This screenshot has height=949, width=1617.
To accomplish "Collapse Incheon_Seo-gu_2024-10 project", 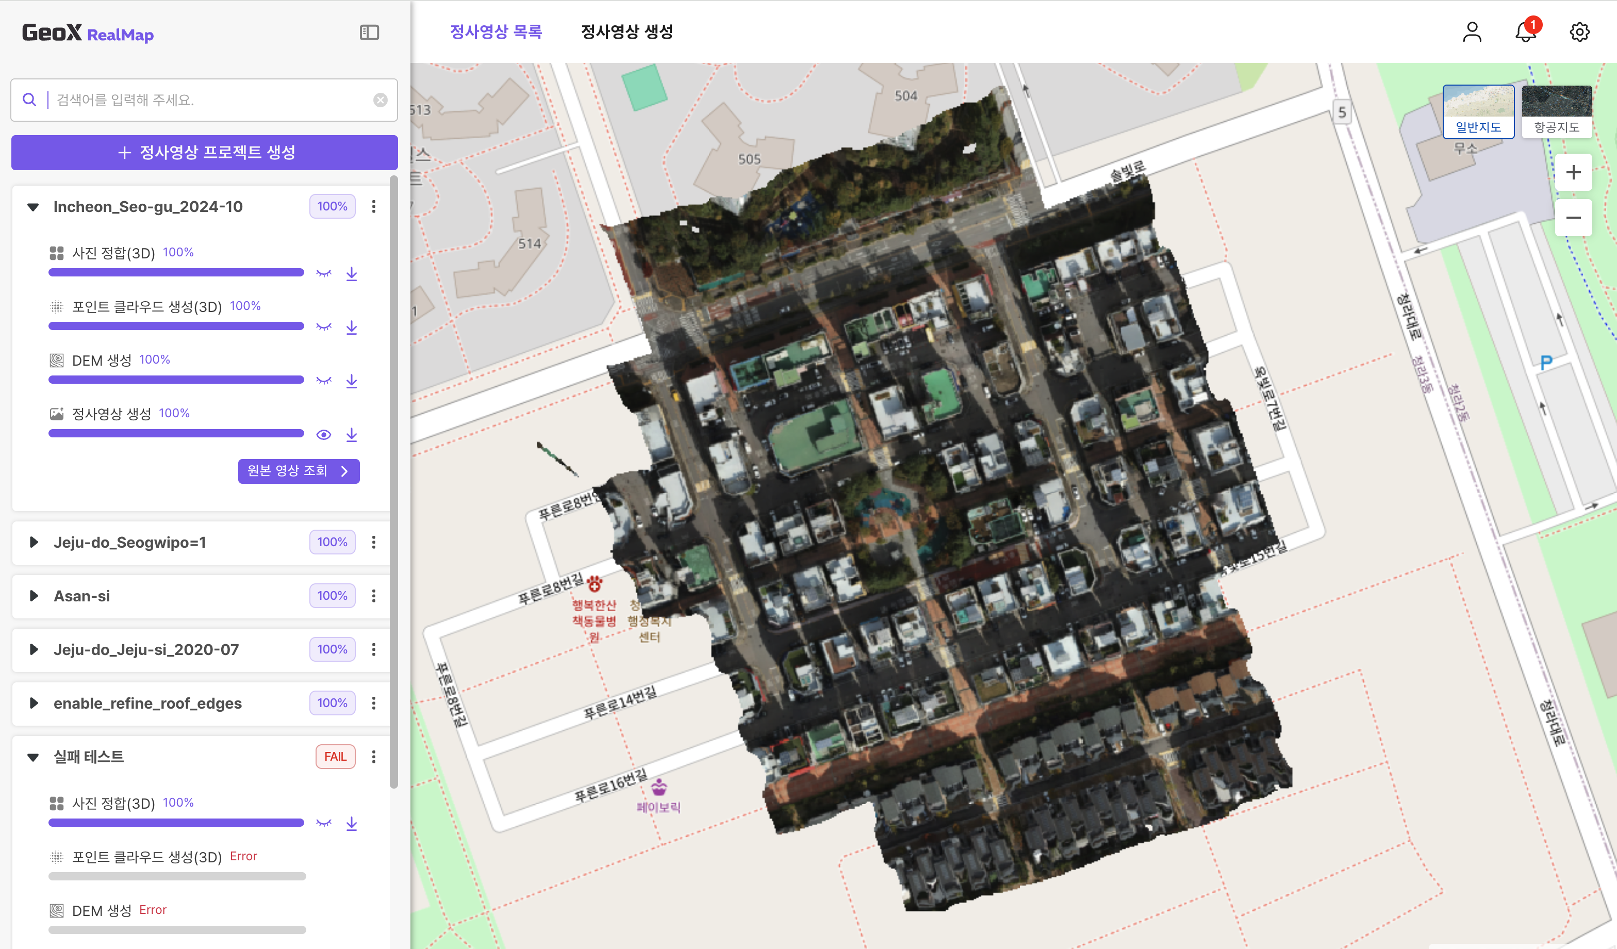I will click(x=34, y=207).
